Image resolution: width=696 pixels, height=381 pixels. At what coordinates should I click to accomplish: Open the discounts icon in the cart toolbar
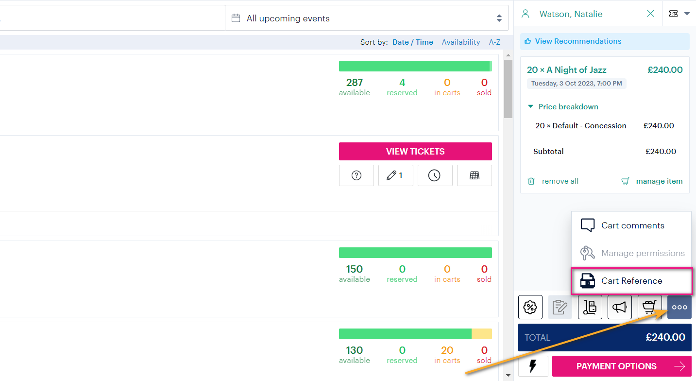click(530, 307)
